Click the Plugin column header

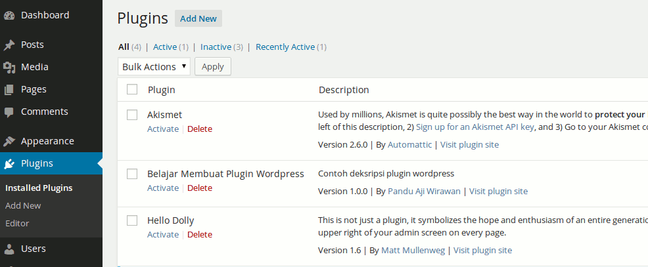[162, 90]
